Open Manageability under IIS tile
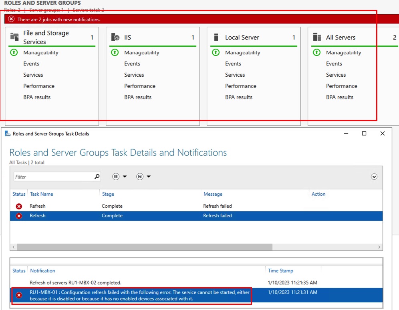399x310 pixels. [x=142, y=52]
